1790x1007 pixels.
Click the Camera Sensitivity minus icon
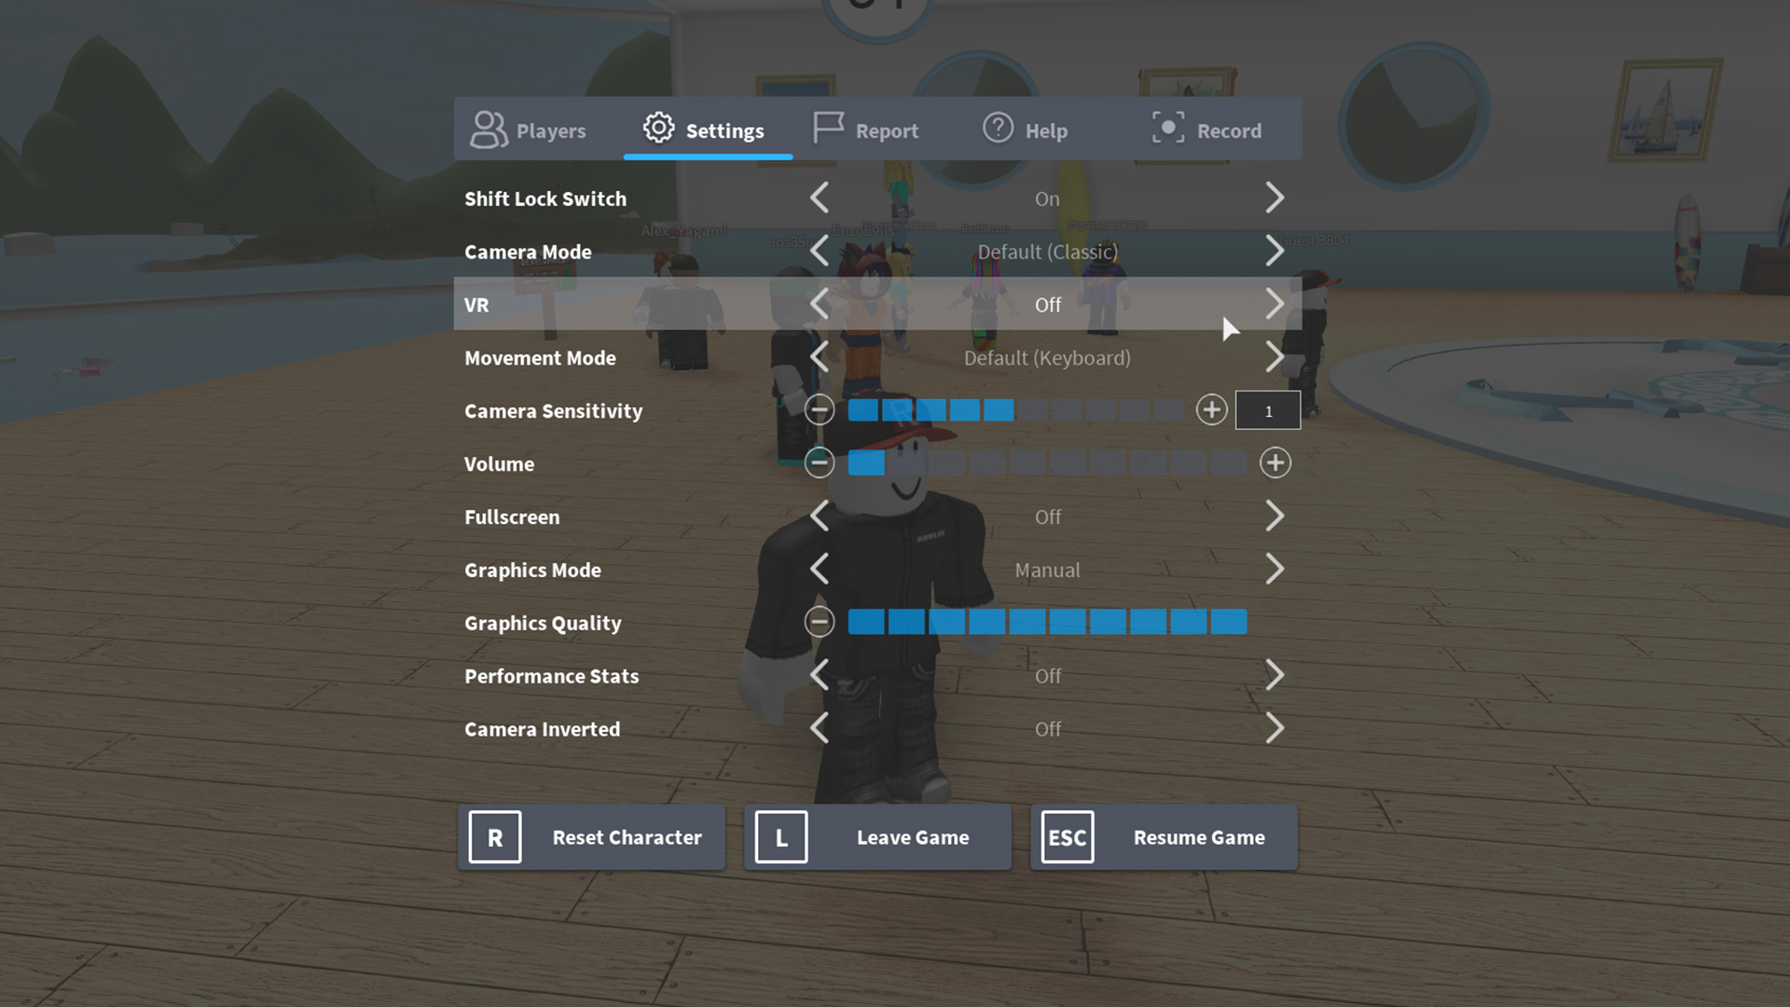820,409
